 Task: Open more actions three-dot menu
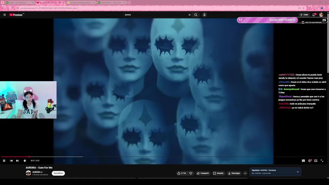(x=245, y=173)
